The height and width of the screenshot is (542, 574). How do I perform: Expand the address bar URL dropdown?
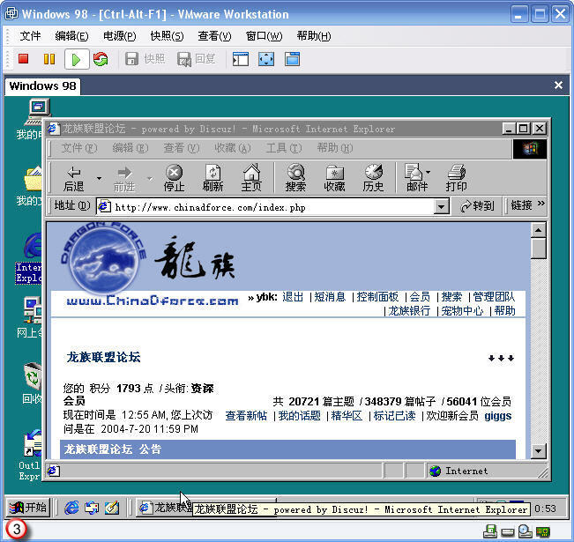click(441, 207)
